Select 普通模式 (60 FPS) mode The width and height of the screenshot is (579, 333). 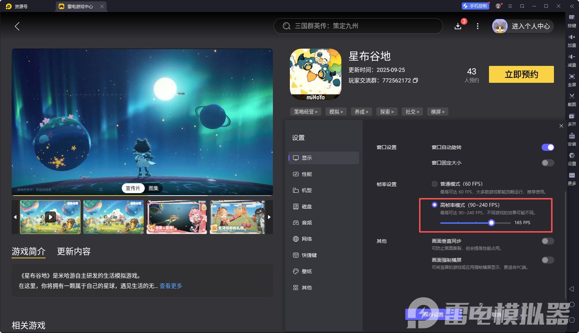434,184
